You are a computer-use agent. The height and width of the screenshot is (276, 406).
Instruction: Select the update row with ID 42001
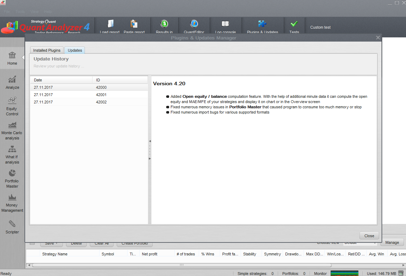click(x=89, y=95)
